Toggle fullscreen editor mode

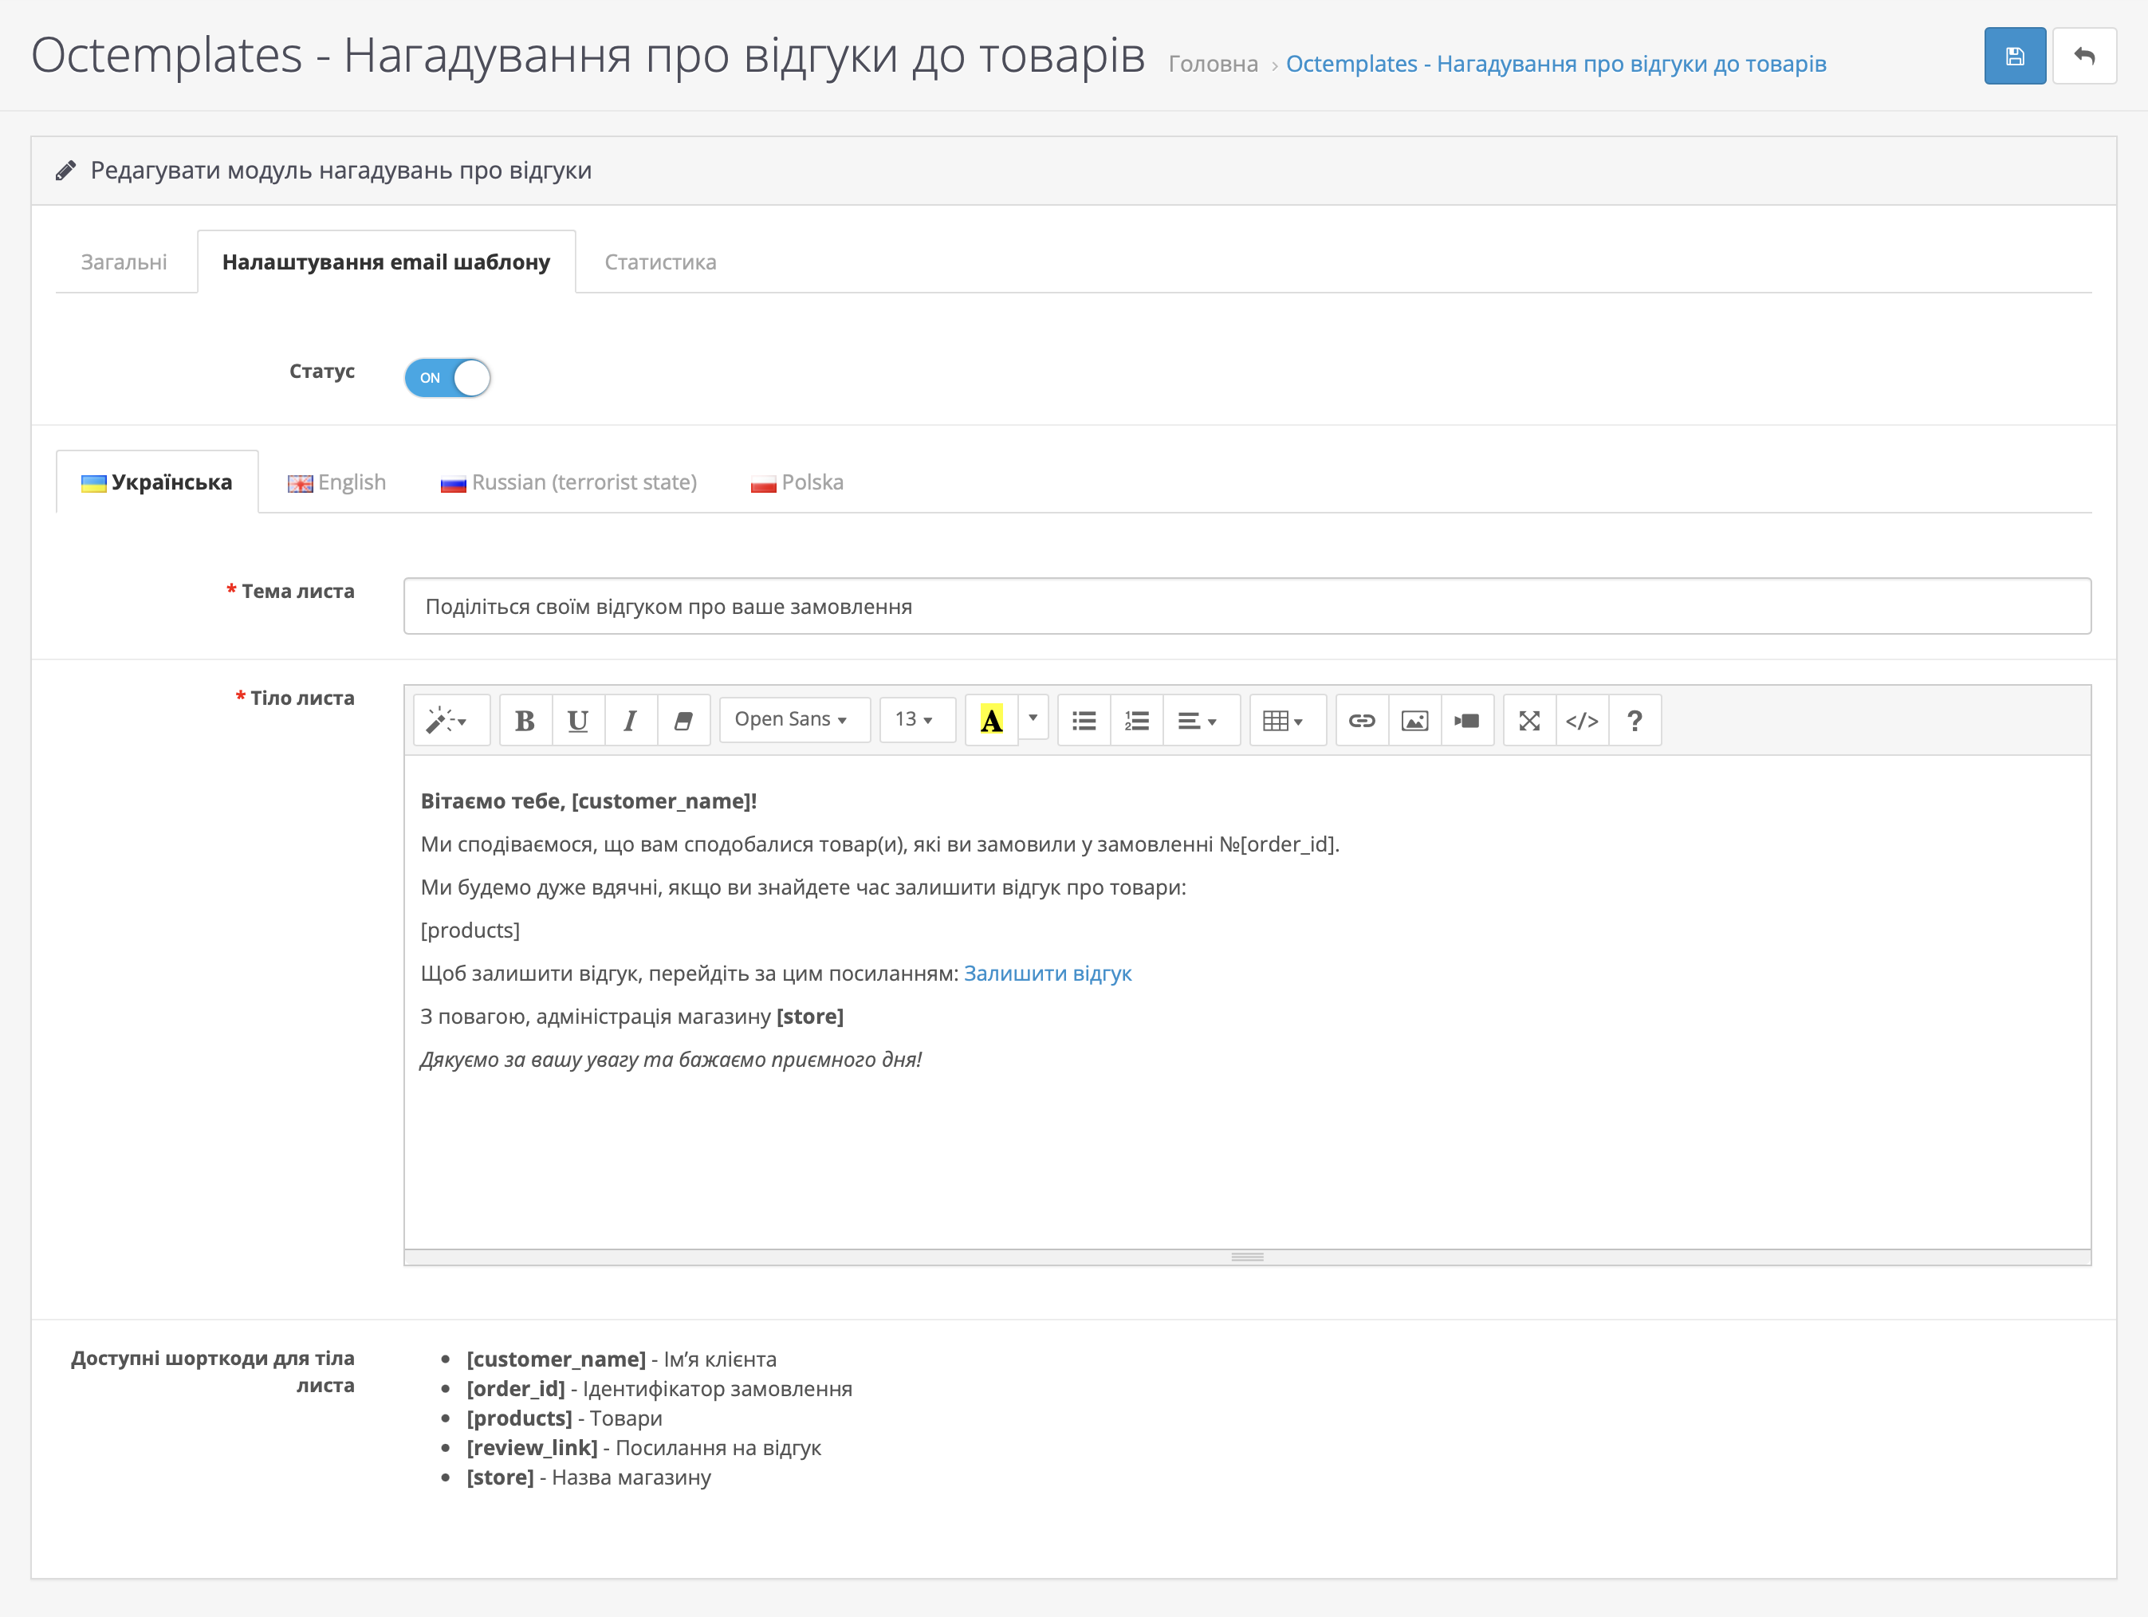[x=1529, y=721]
